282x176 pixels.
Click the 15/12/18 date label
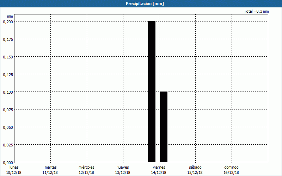[x=195, y=172]
